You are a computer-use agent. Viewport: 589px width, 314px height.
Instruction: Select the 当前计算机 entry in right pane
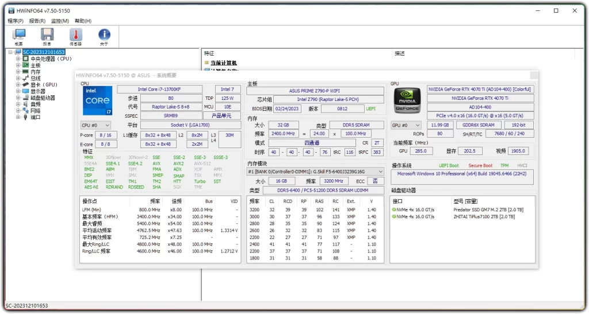click(x=224, y=63)
